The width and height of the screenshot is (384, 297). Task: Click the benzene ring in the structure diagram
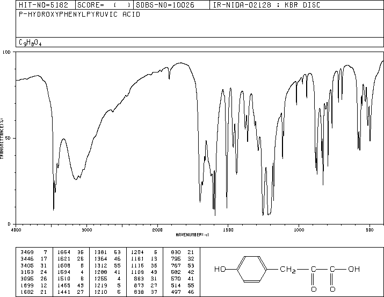click(x=252, y=269)
